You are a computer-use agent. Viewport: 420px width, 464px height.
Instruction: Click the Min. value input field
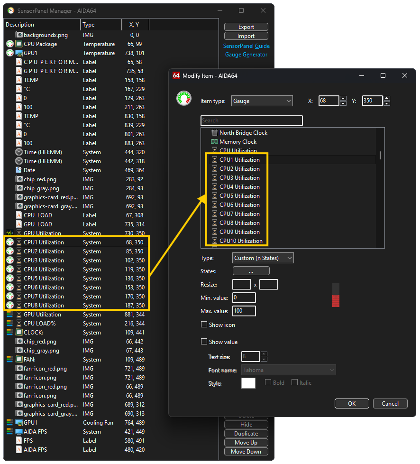[x=244, y=297]
